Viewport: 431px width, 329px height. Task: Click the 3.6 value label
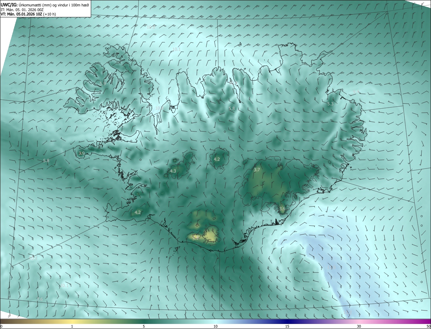click(x=282, y=209)
